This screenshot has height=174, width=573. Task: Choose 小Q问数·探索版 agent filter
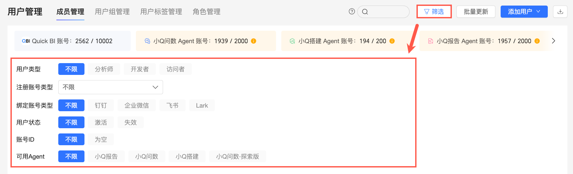pyautogui.click(x=237, y=156)
